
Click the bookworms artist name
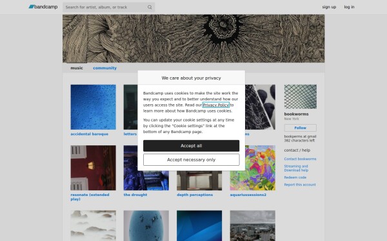296,114
